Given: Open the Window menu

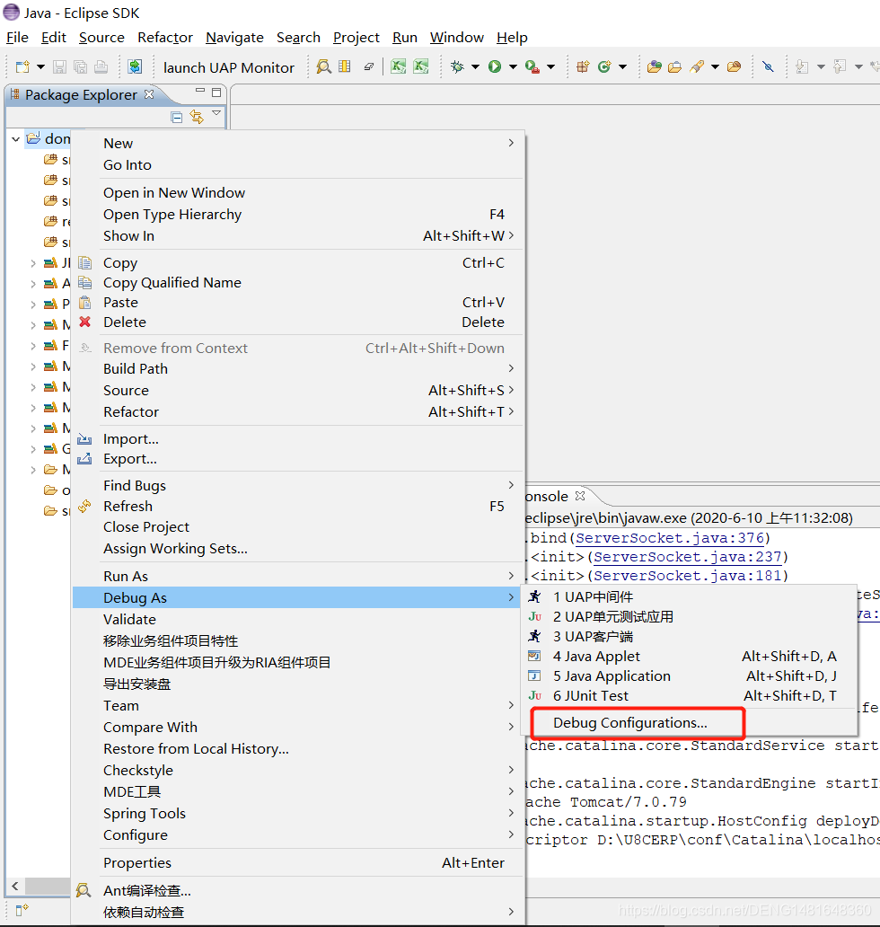Looking at the screenshot, I should tap(456, 37).
